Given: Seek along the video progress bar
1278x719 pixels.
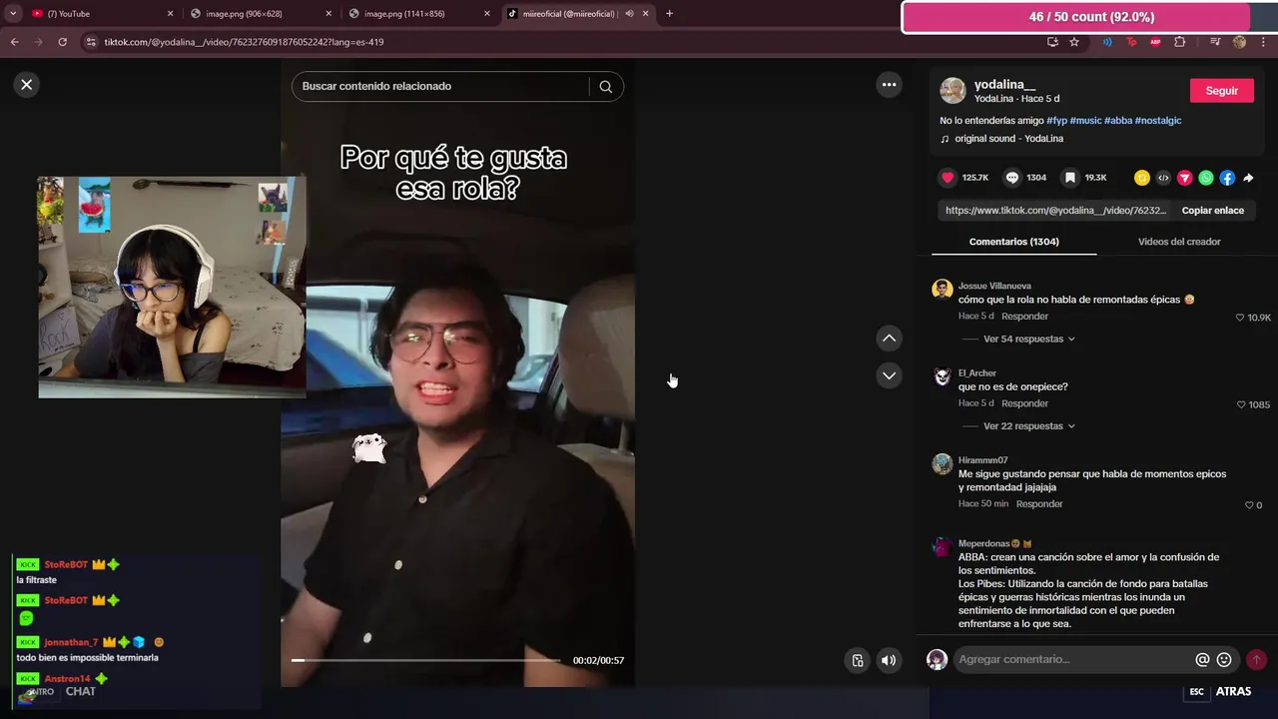Looking at the screenshot, I should [425, 660].
